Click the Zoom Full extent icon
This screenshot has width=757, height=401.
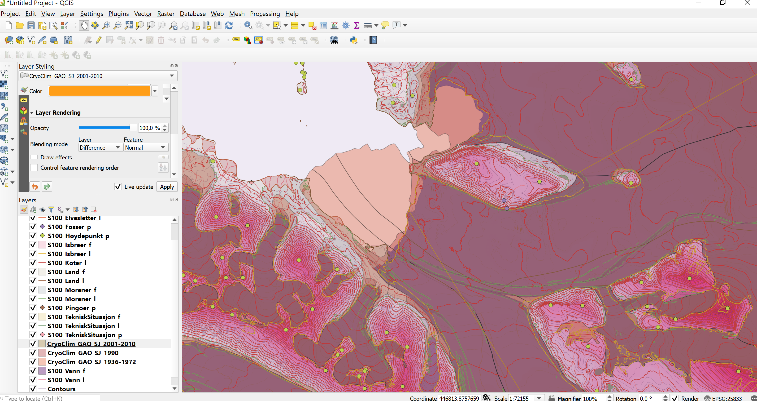point(128,25)
